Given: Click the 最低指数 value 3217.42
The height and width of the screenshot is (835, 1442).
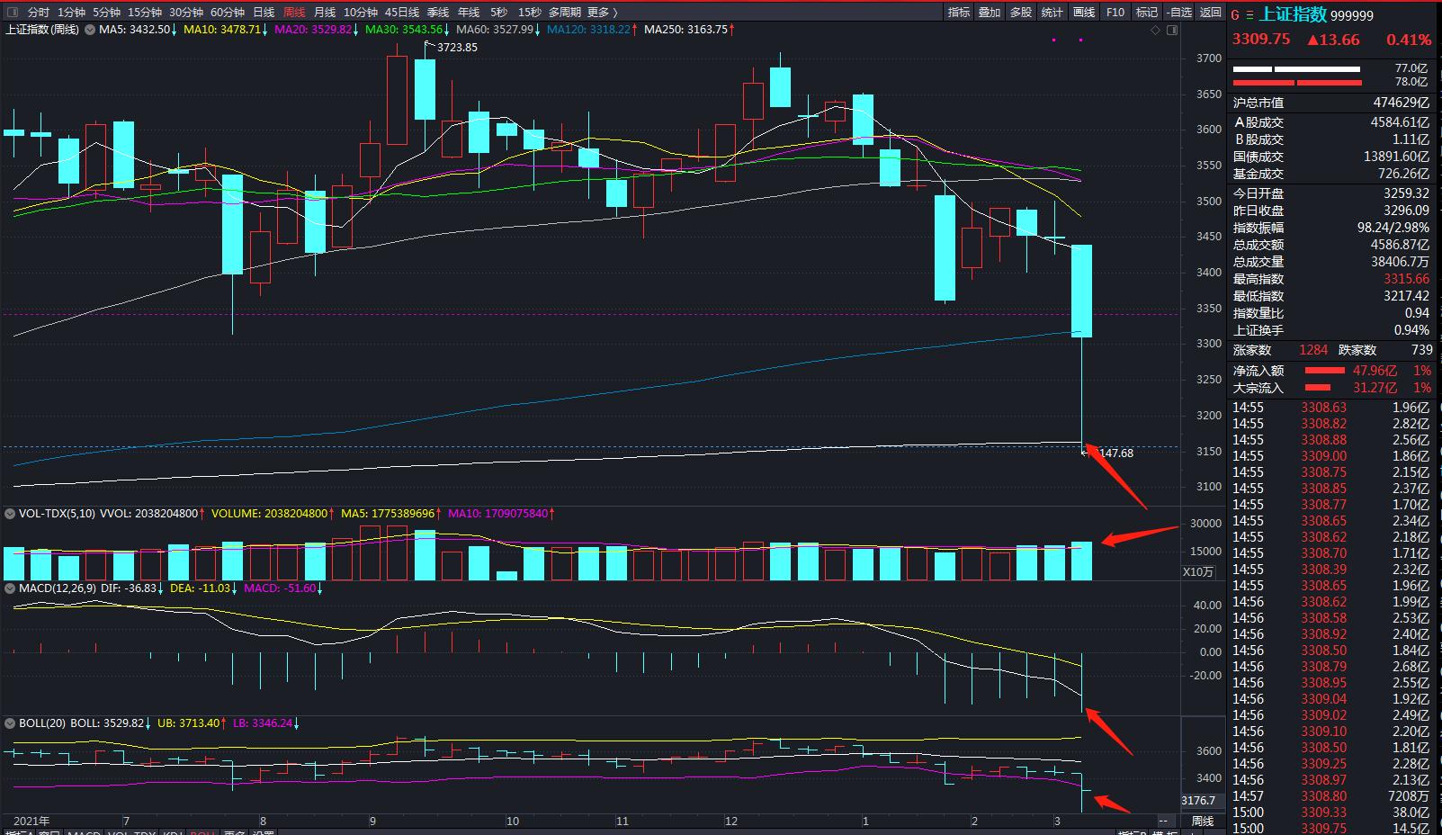Looking at the screenshot, I should [x=1406, y=296].
